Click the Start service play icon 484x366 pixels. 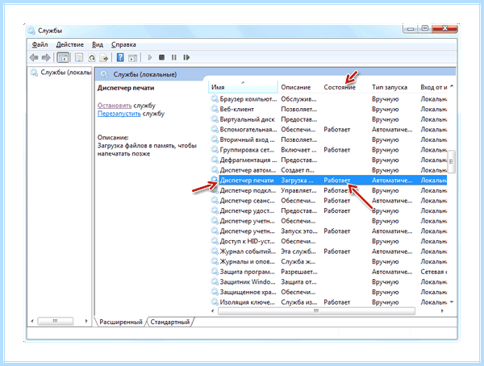coord(150,57)
